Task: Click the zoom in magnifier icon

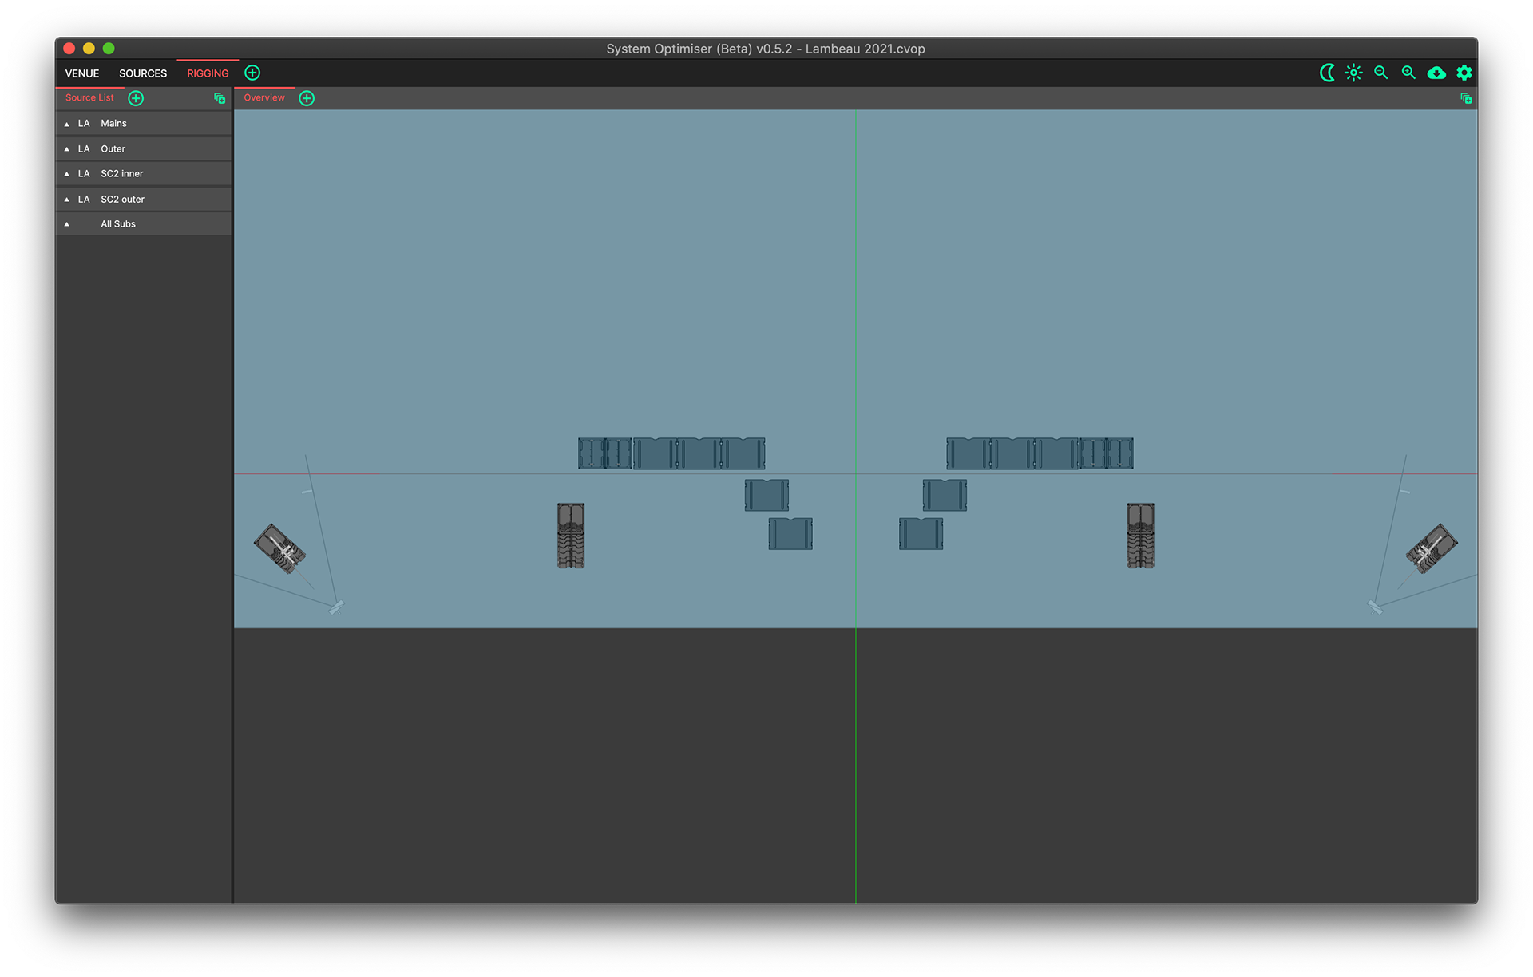Action: click(x=1408, y=73)
